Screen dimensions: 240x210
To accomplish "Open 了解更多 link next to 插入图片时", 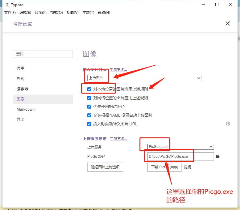I will click(x=118, y=70).
